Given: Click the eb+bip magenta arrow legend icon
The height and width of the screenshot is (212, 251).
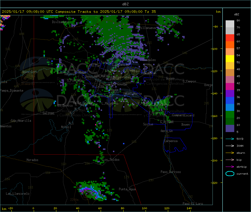Looking at the screenshot, I should [x=230, y=167].
